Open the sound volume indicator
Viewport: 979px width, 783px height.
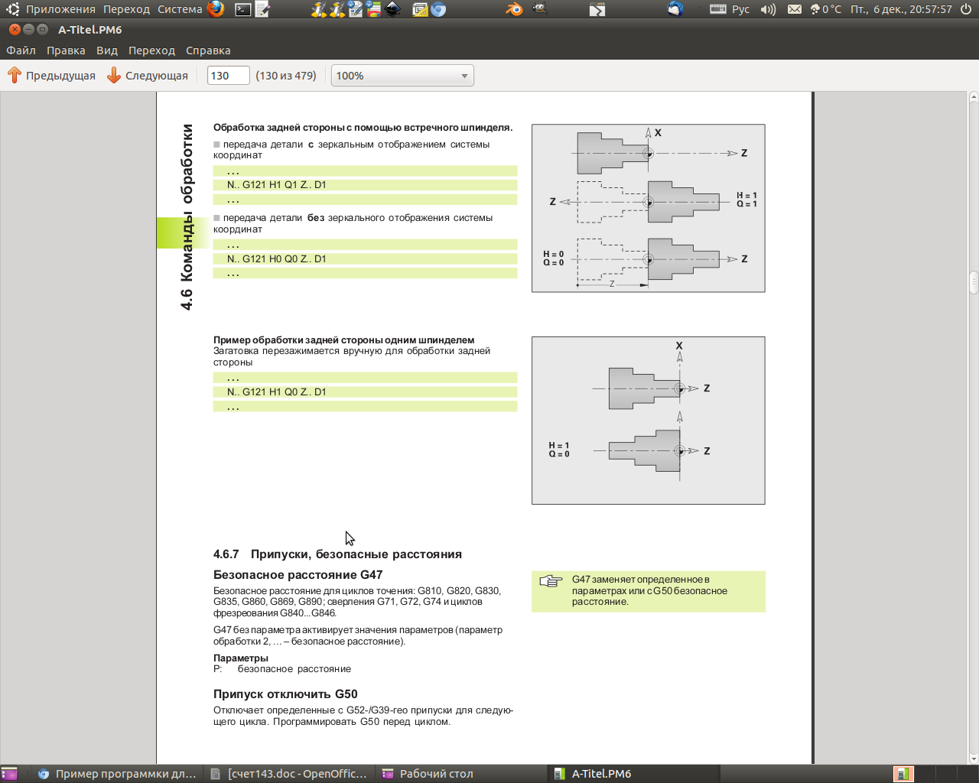click(x=768, y=9)
